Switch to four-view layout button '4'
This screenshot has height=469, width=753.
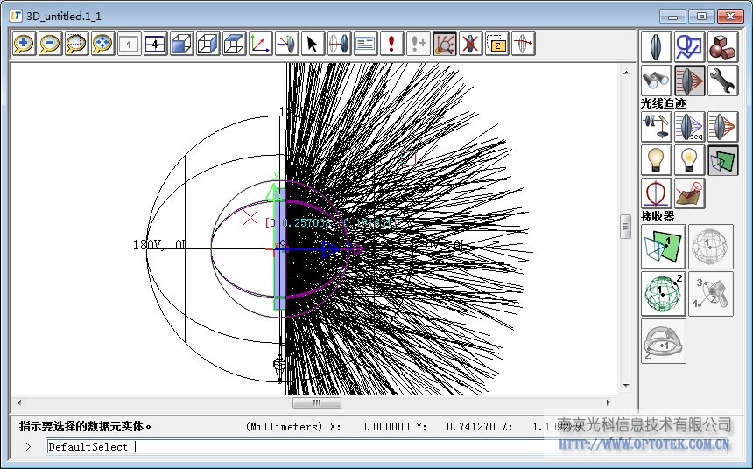pyautogui.click(x=155, y=44)
